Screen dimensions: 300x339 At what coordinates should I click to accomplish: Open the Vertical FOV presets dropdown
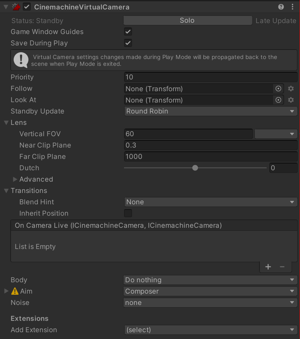coord(276,134)
